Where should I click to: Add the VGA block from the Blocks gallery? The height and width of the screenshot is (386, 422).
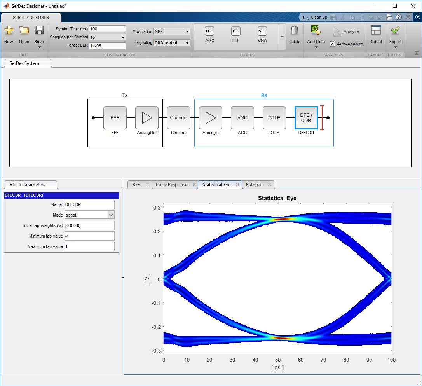[262, 35]
